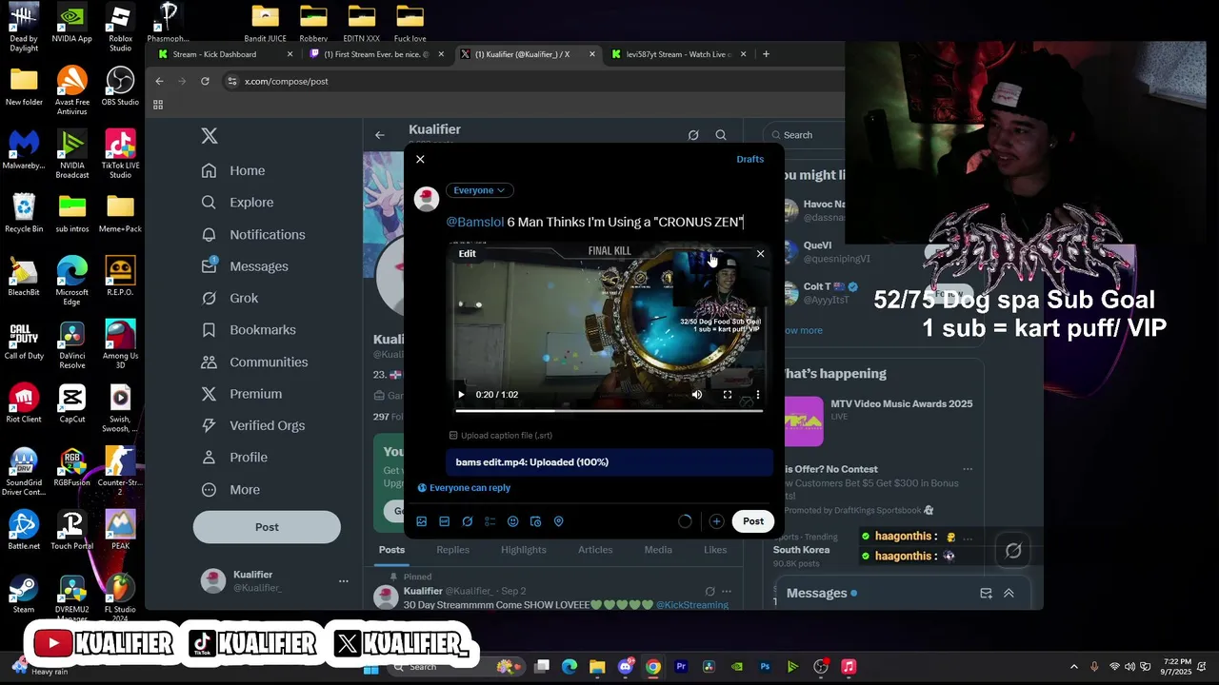This screenshot has width=1219, height=685.
Task: Add media icon in compose toolbar
Action: (x=422, y=521)
